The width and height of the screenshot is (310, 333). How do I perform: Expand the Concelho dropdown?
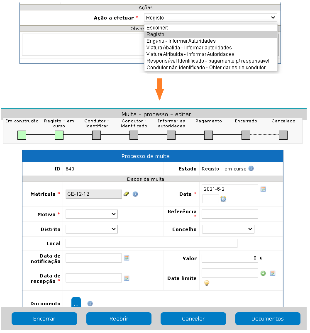(228, 229)
